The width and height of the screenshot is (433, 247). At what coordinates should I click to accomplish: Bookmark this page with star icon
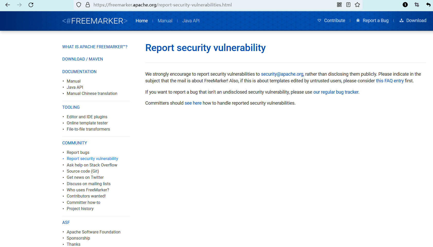(357, 5)
